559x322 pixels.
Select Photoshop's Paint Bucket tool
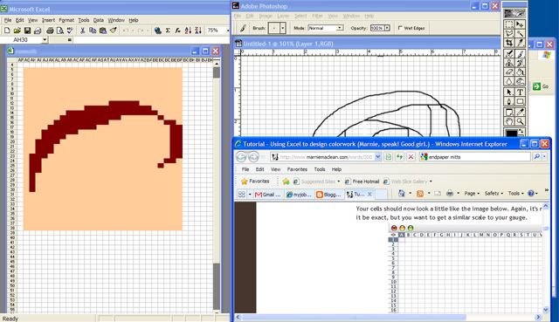[x=521, y=72]
